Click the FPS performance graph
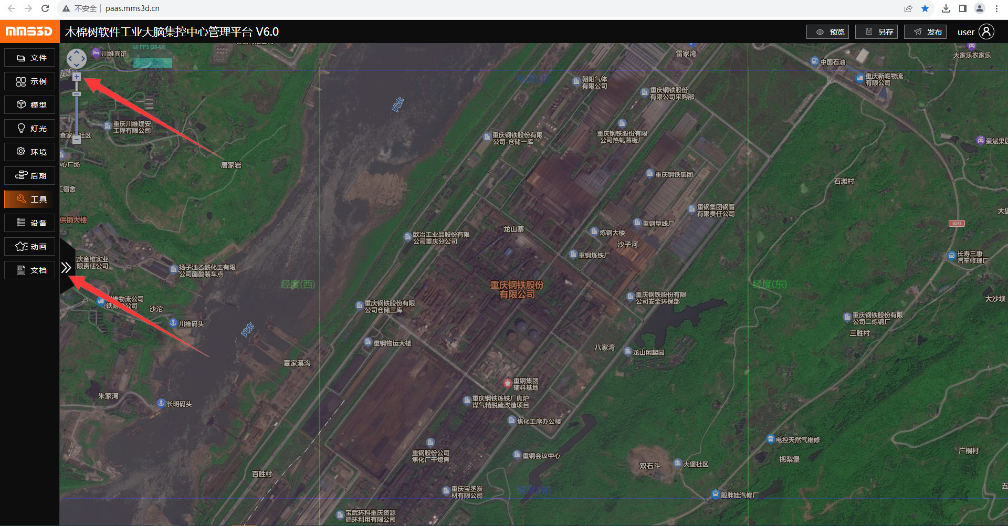1008x526 pixels. (x=153, y=63)
